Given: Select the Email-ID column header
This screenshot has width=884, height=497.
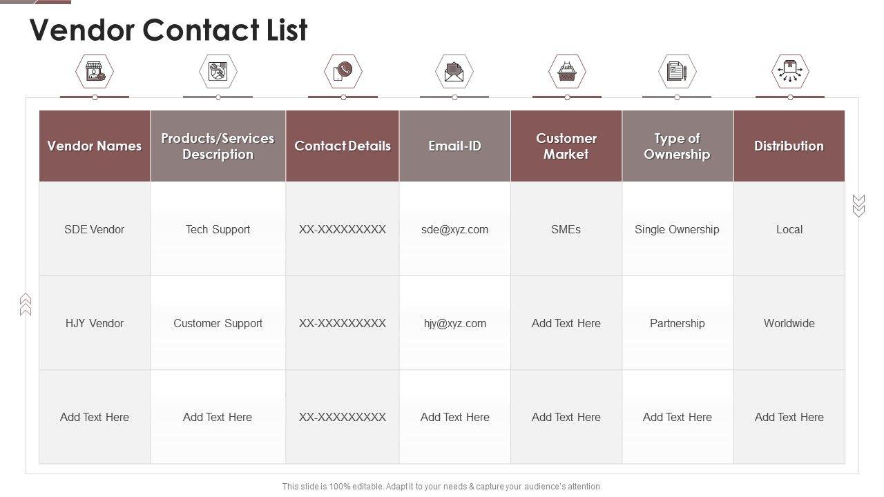Looking at the screenshot, I should pyautogui.click(x=454, y=146).
